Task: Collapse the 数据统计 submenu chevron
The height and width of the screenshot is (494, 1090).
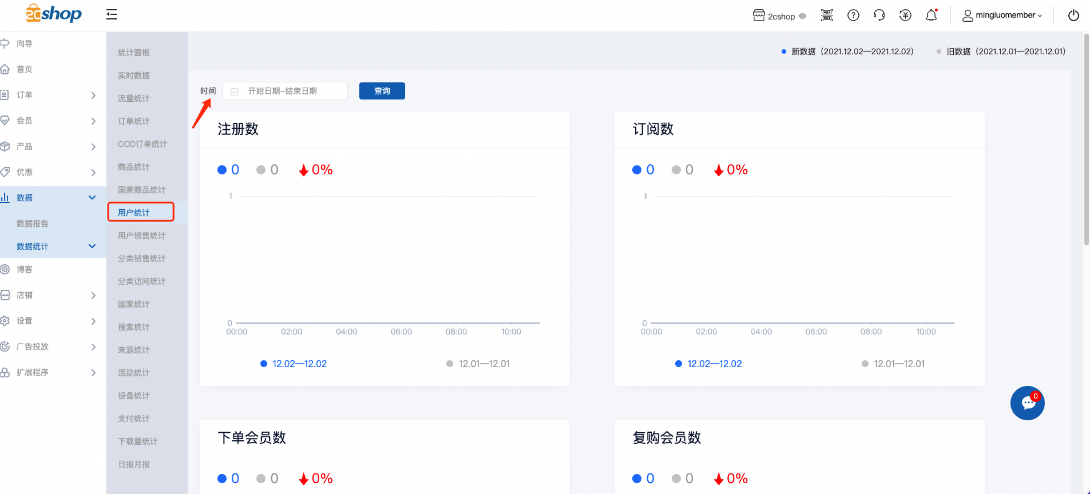Action: coord(92,246)
